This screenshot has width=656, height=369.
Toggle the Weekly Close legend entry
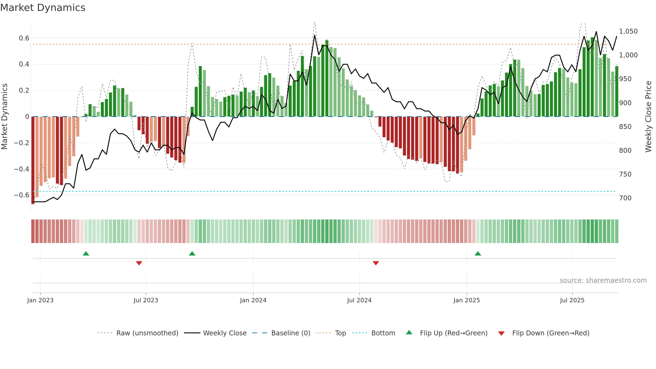click(x=215, y=333)
